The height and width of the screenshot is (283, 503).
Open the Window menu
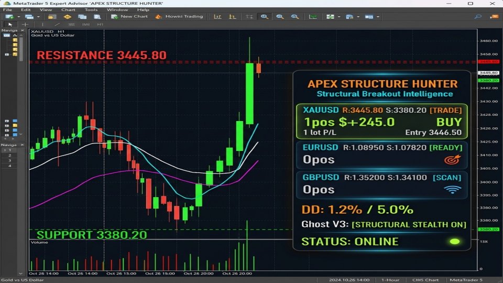(x=117, y=9)
